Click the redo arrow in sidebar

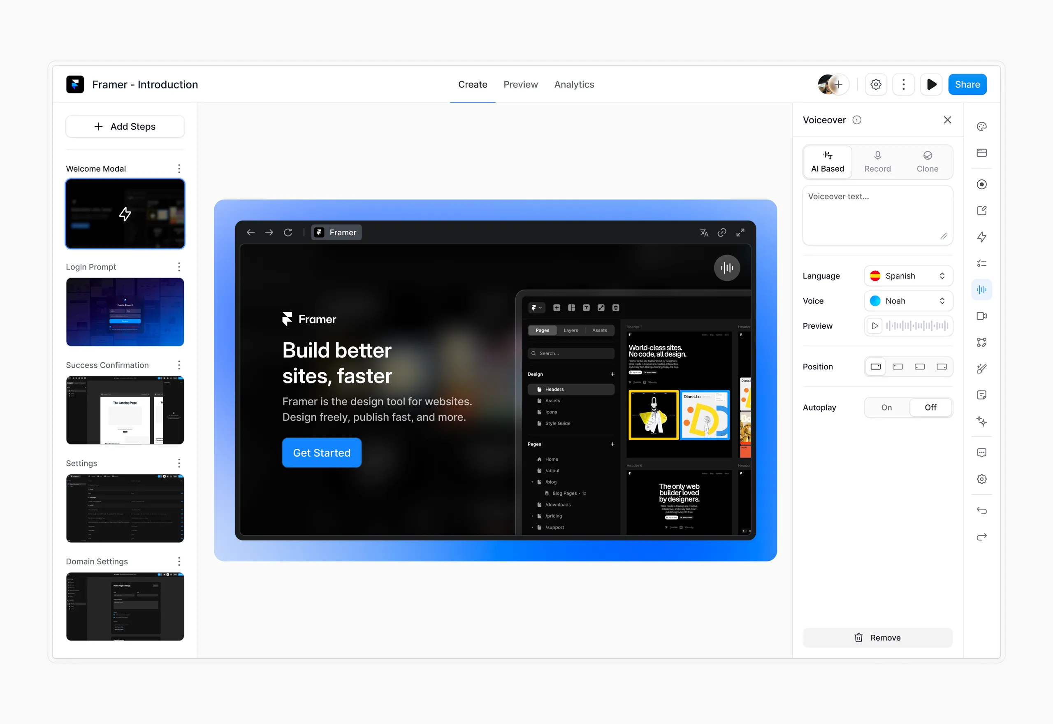(x=981, y=537)
